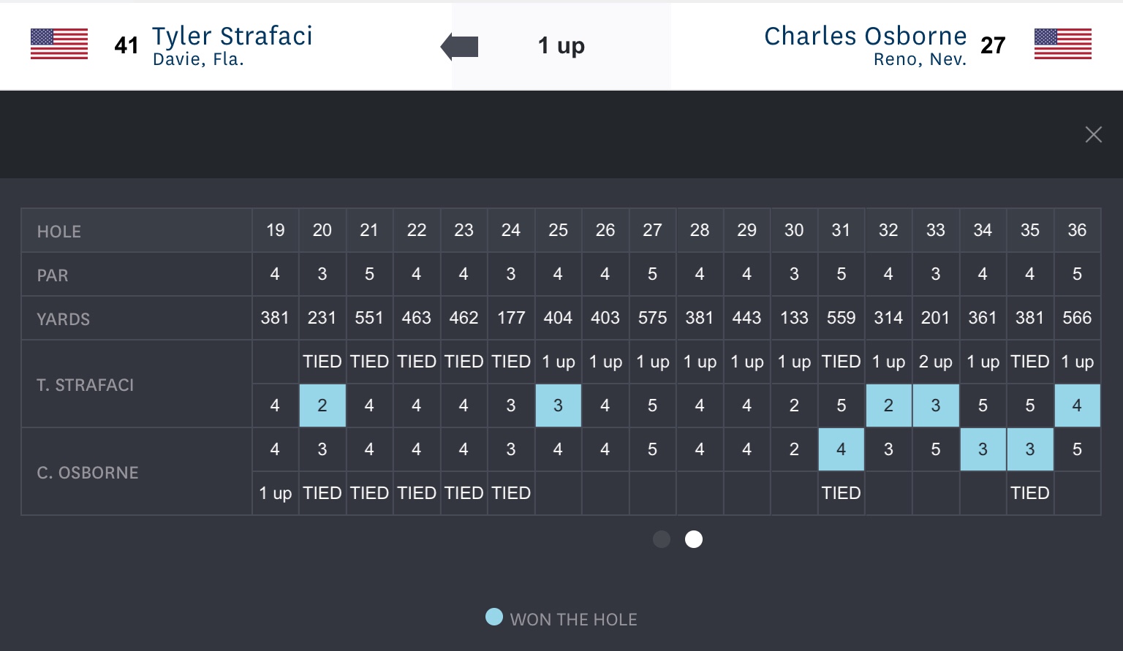Click Osborne's highlighted score on hole 35
This screenshot has width=1123, height=651.
click(1029, 449)
